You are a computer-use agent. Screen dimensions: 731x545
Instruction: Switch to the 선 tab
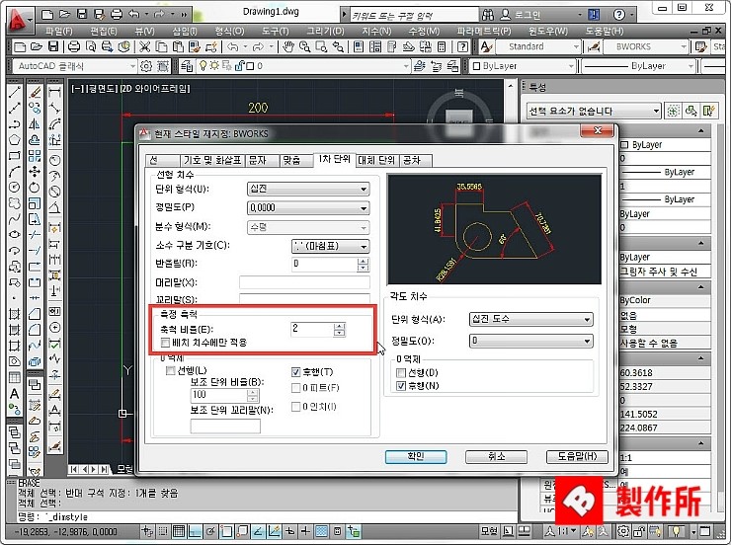click(162, 161)
